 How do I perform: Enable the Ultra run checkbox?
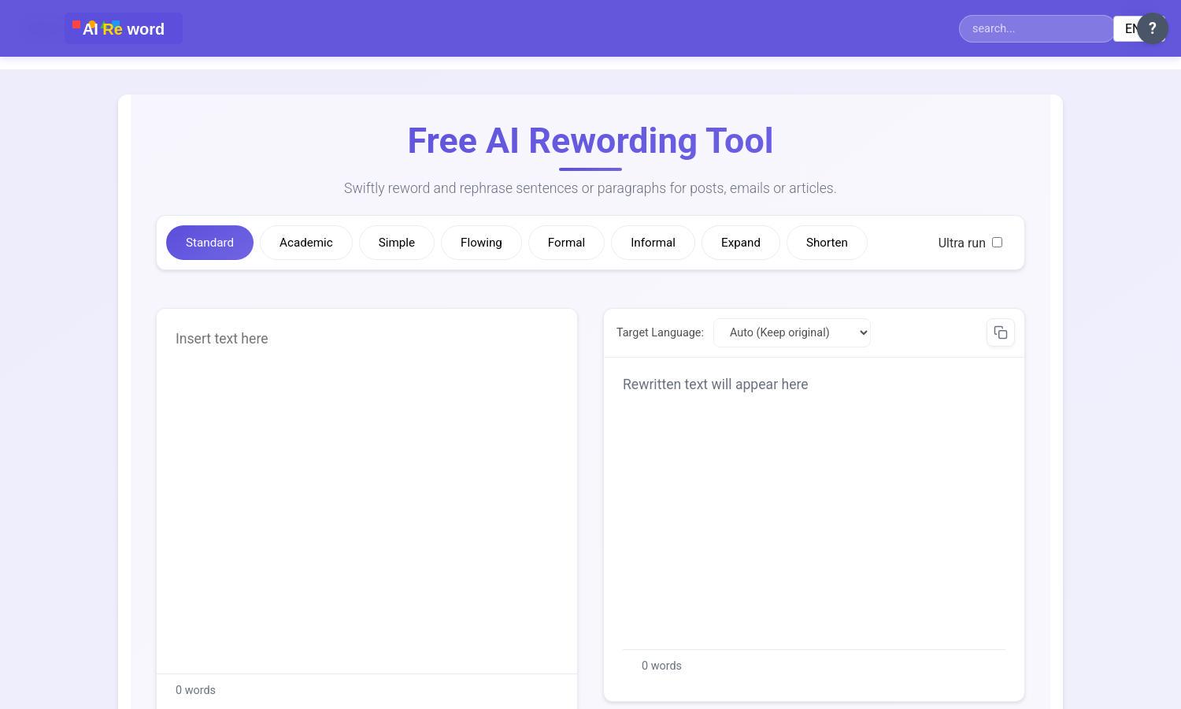pos(997,243)
